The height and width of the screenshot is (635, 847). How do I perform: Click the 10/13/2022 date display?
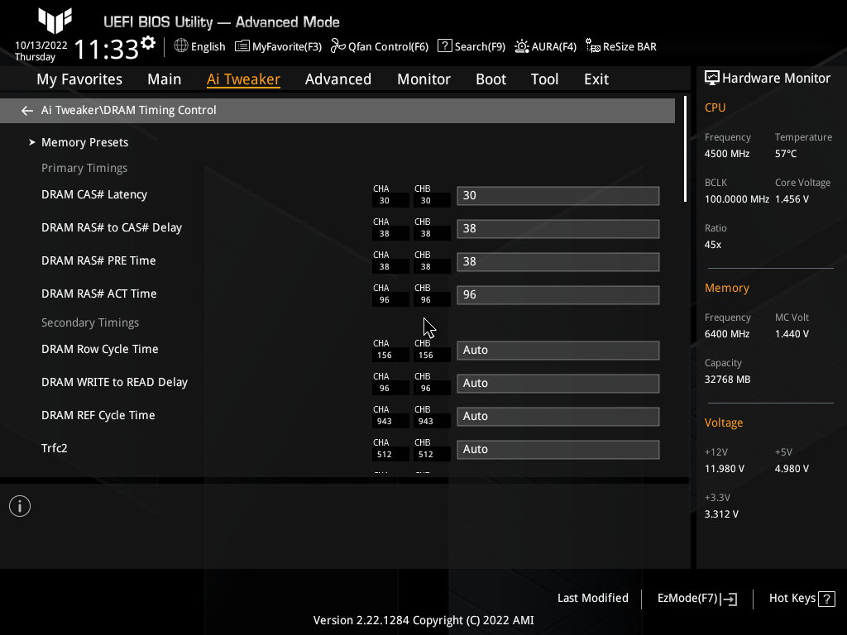(41, 45)
